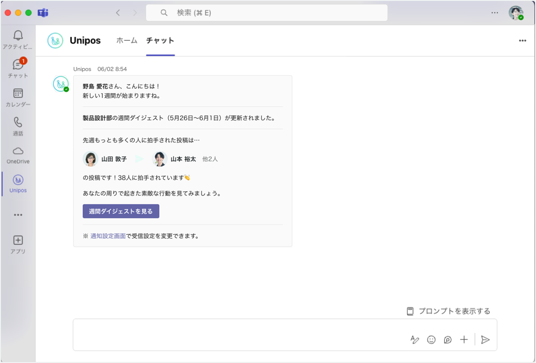This screenshot has height=363, width=536.
Task: Click the clapping emoji after 拍手されています
Action: coord(187,177)
